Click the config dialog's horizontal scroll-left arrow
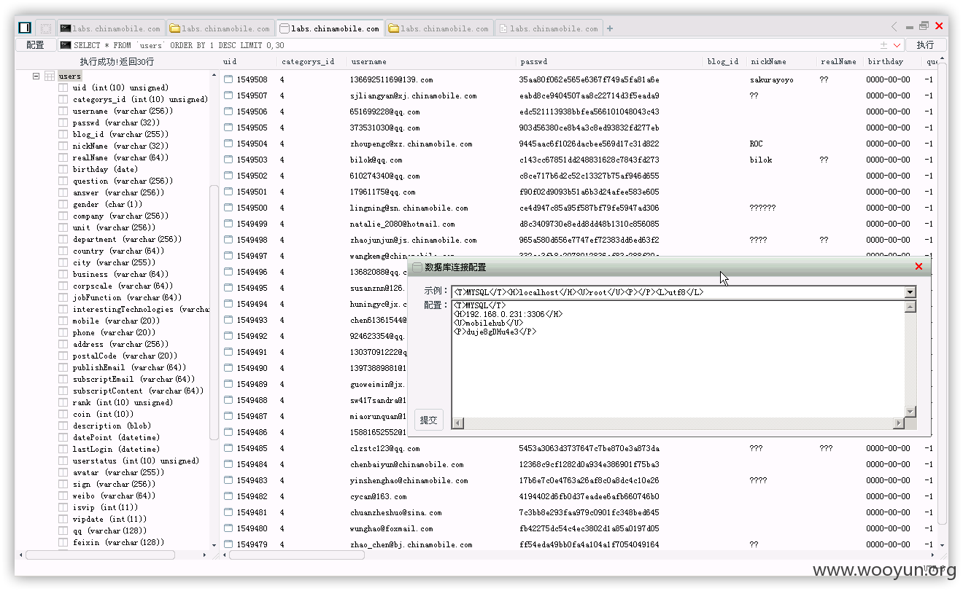Viewport: 963px width, 591px height. (x=457, y=423)
